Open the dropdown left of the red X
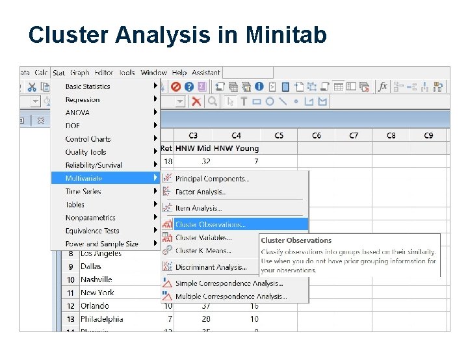The image size is (468, 351). (x=180, y=101)
